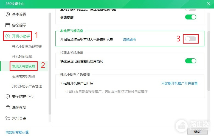Click 快速获悉电脑性能及使用情况 text

pyautogui.click(x=82, y=61)
